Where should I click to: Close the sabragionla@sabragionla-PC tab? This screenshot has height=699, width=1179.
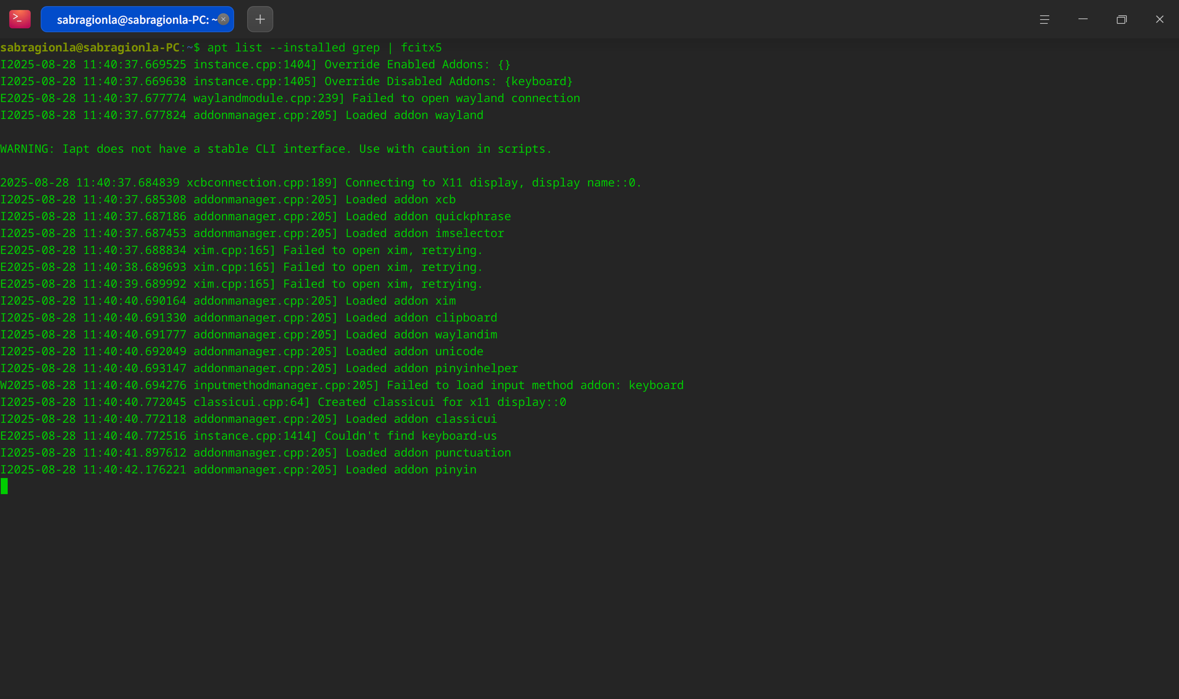pyautogui.click(x=223, y=19)
